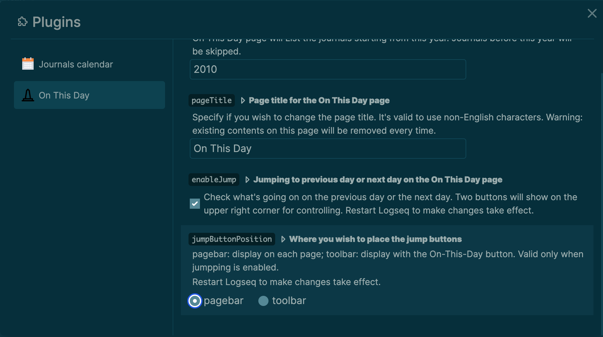Collapse the enableJump setting disclosure triangle
This screenshot has height=337, width=603.
247,180
